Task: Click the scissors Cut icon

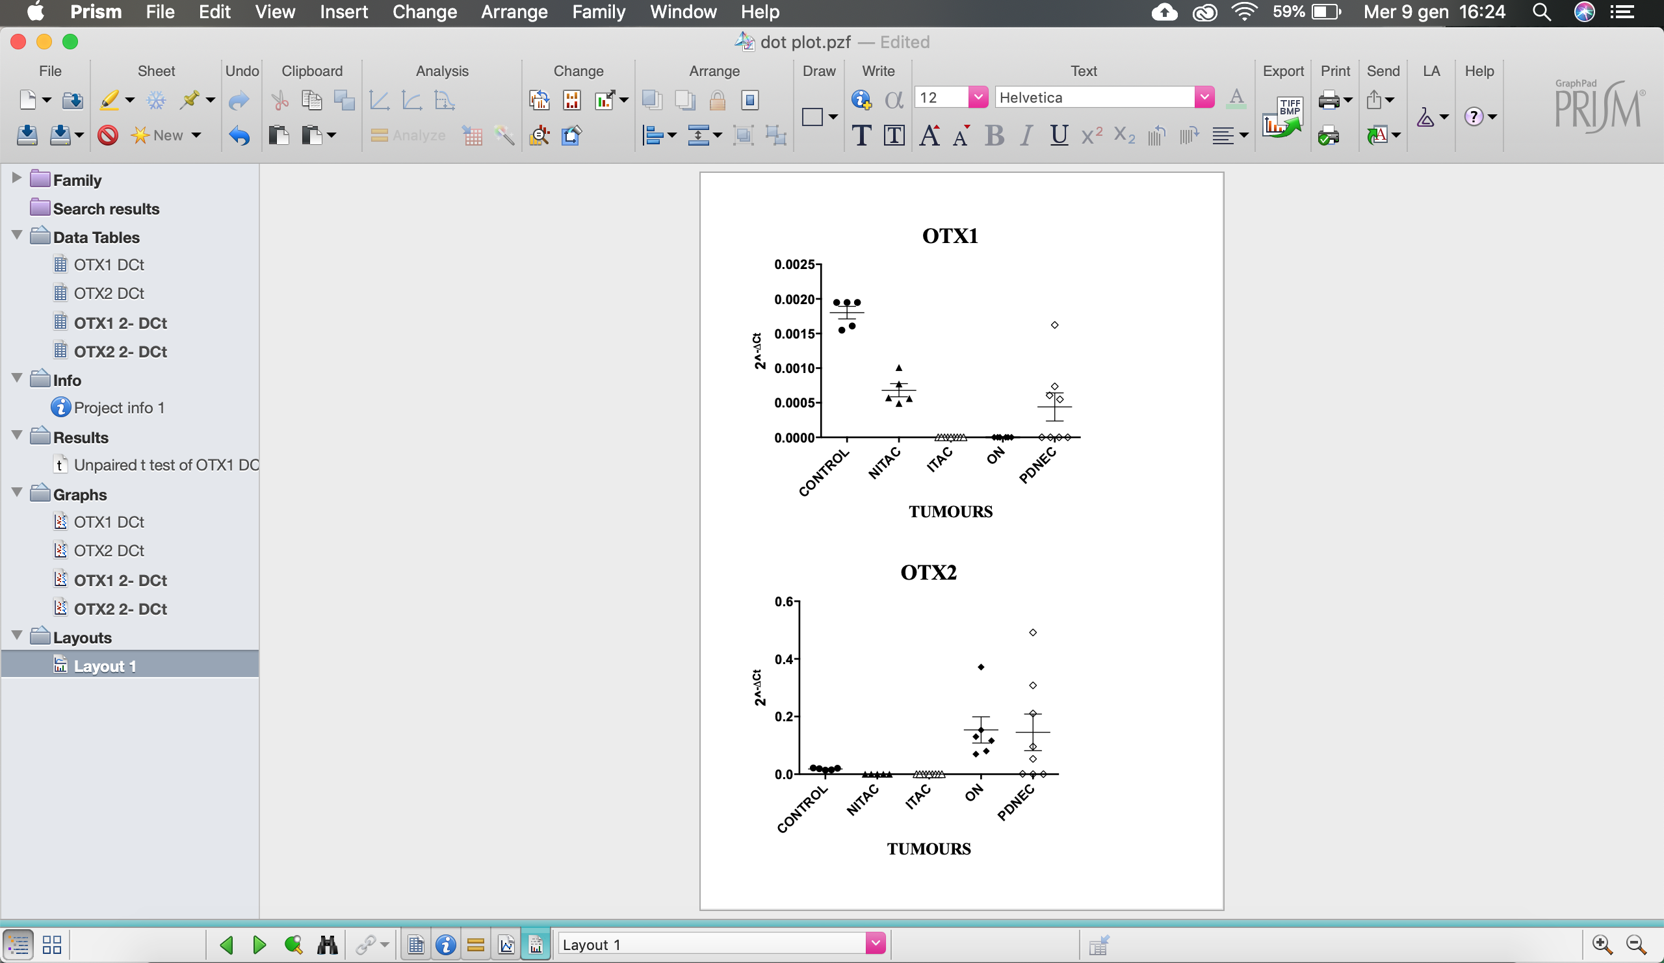Action: click(x=280, y=100)
